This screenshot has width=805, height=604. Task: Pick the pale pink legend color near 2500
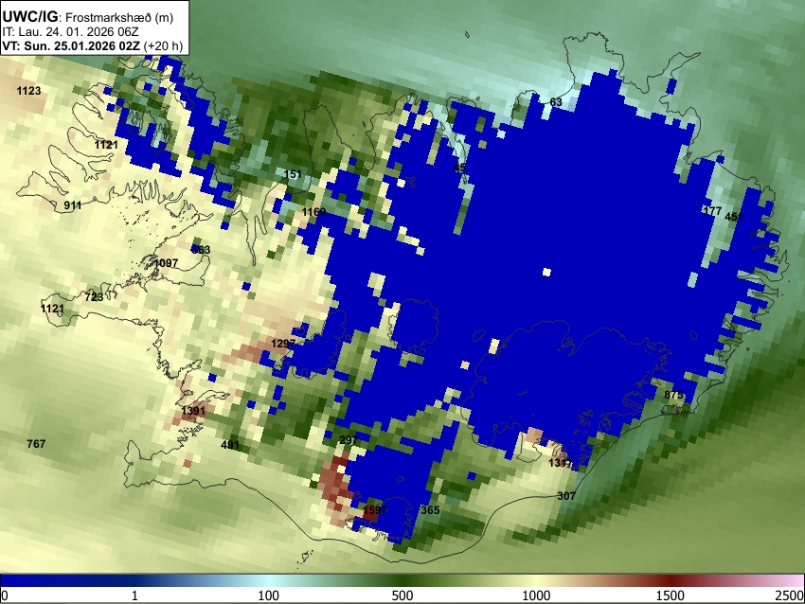(x=794, y=580)
